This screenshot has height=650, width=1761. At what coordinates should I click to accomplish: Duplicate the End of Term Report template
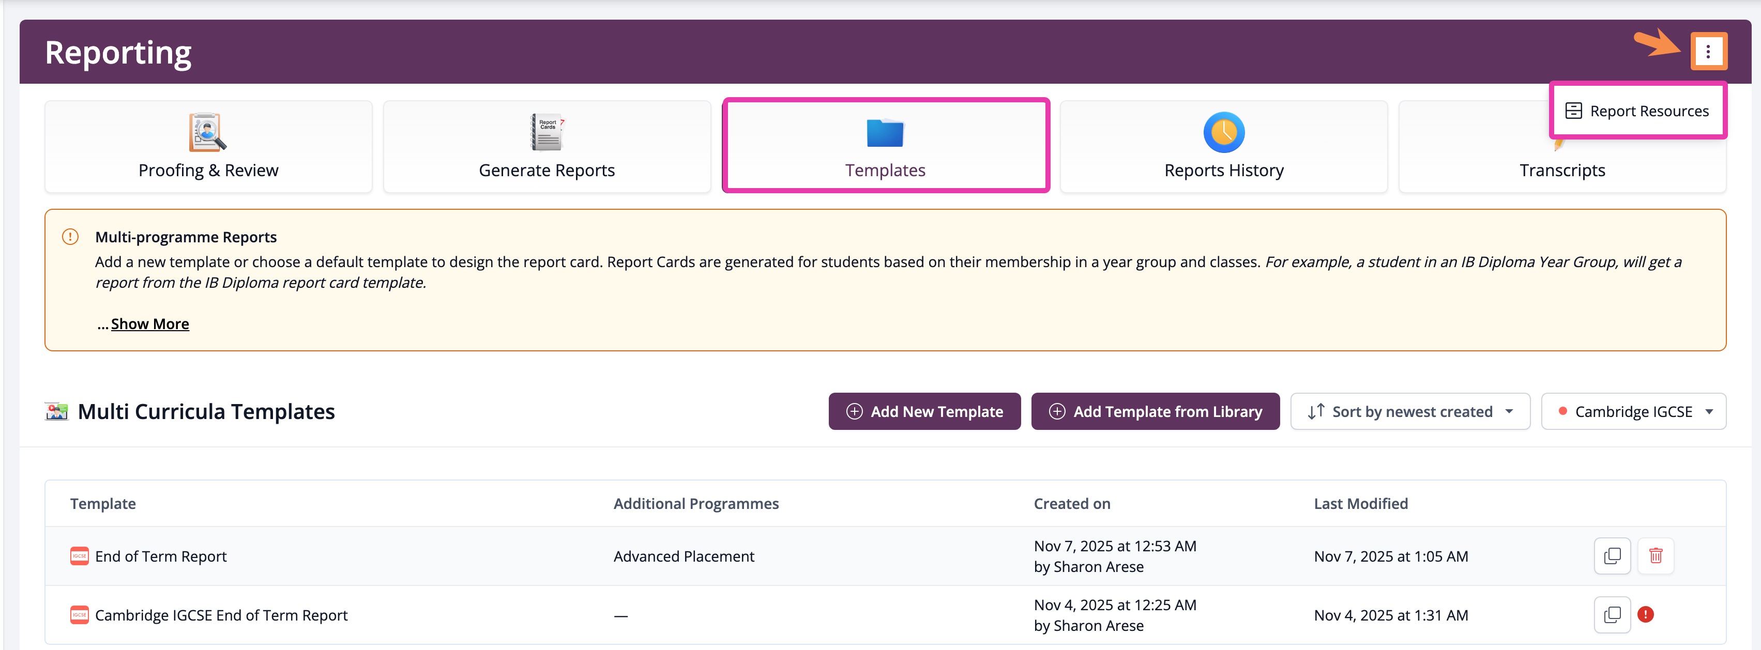tap(1612, 555)
